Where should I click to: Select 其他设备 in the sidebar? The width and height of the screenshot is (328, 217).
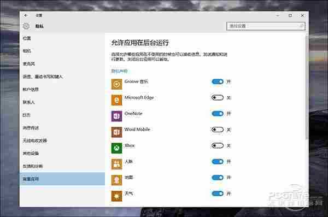[x=62, y=154]
